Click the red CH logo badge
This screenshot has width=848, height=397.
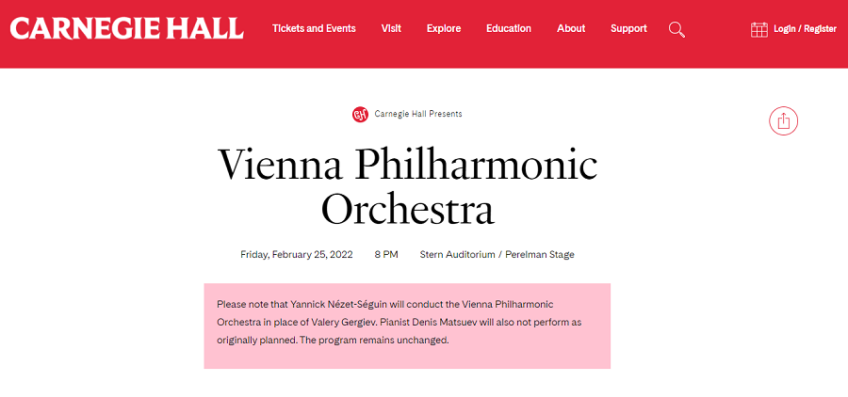pos(360,115)
